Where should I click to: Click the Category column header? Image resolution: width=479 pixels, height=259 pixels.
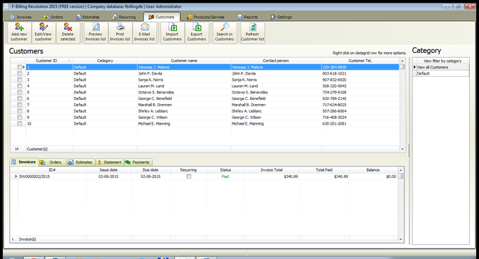(x=105, y=61)
